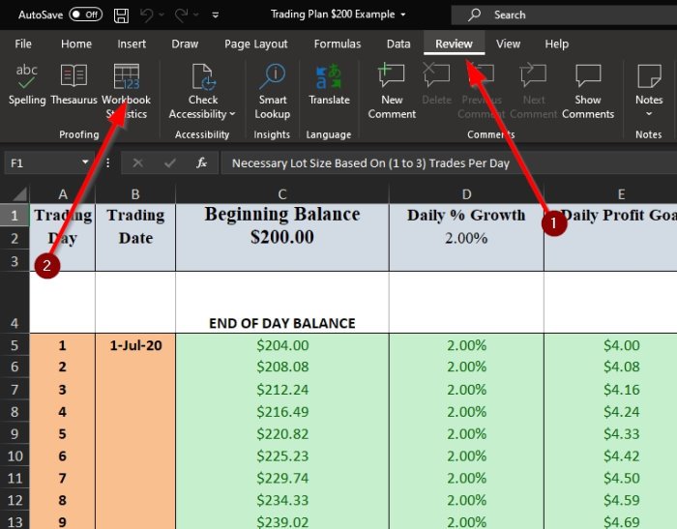Viewport: 677px width, 529px height.
Task: Add a New Comment
Action: pos(392,92)
